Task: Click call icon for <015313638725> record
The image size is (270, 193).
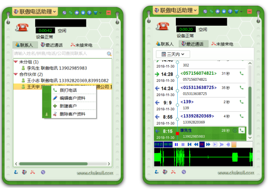Action: coord(241,87)
